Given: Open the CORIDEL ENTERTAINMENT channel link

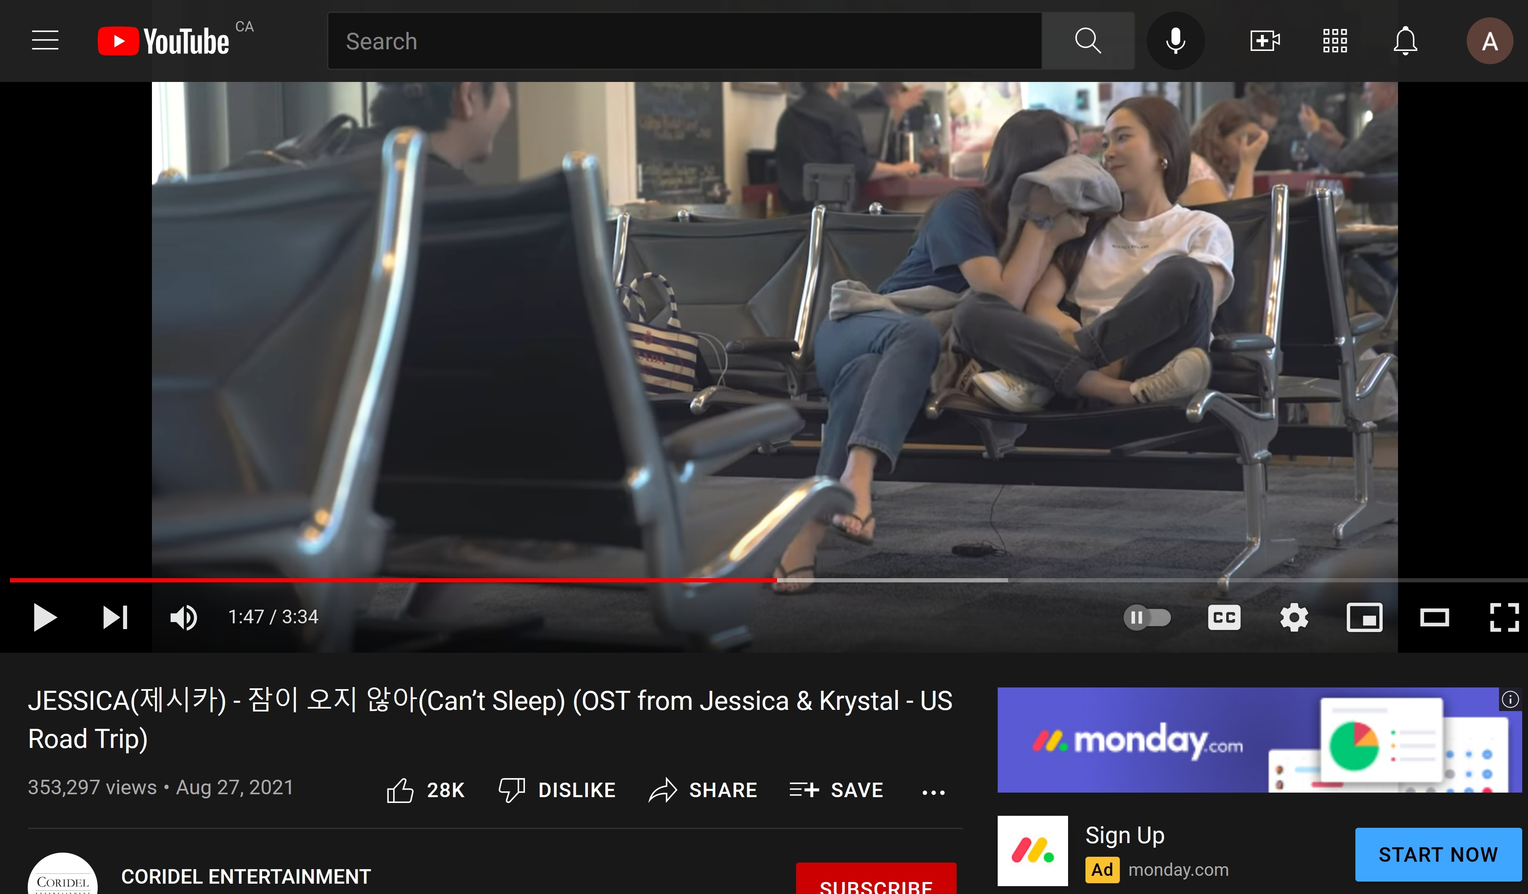Looking at the screenshot, I should (x=245, y=876).
